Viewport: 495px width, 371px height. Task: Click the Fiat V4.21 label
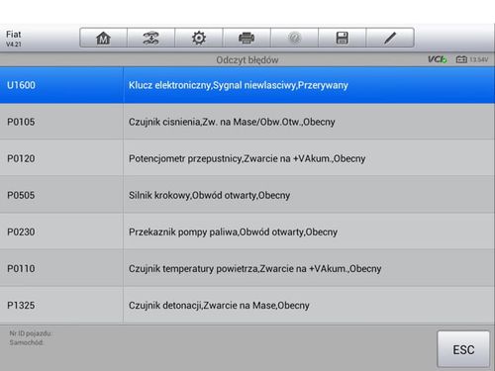(14, 39)
